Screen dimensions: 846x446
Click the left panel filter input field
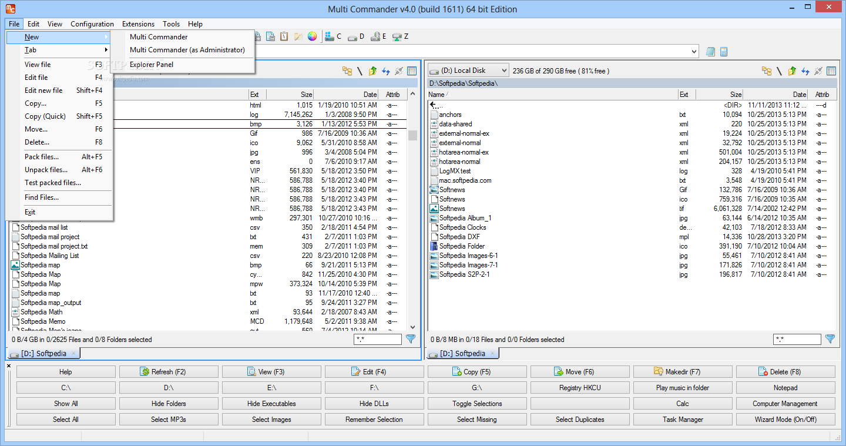(378, 339)
